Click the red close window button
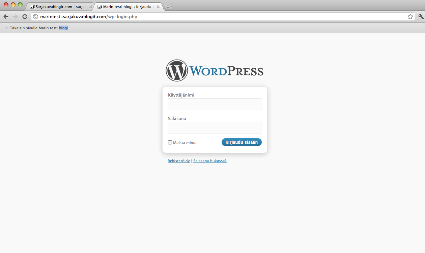The height and width of the screenshot is (253, 425). (x=6, y=5)
